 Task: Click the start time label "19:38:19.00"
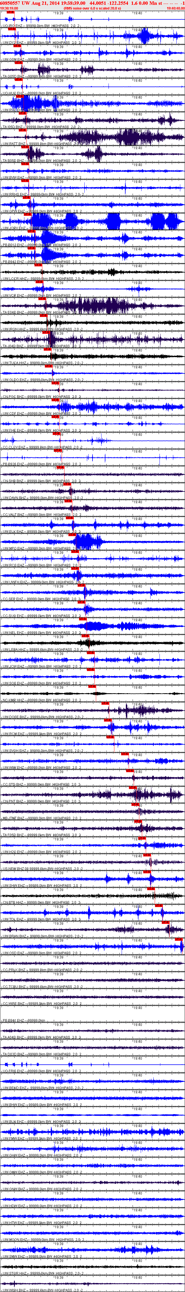[x=8, y=8]
